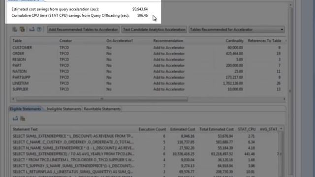Click STAT_CPU value 441.46
The image size is (315, 177).
point(250,154)
